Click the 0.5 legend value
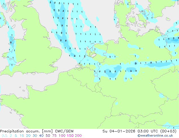Screen dimensions: 179x138 click(x=5, y=136)
